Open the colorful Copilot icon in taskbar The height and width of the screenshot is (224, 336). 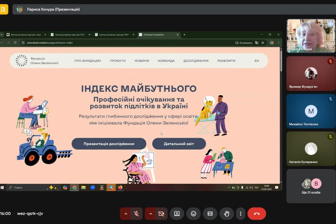click(65, 187)
